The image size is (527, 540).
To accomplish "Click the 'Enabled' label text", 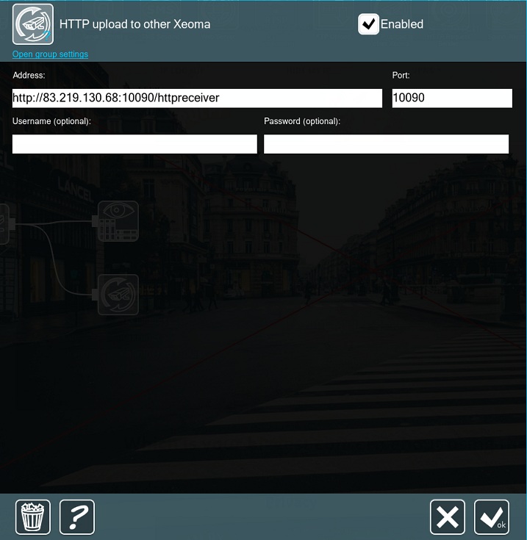I will pos(402,24).
